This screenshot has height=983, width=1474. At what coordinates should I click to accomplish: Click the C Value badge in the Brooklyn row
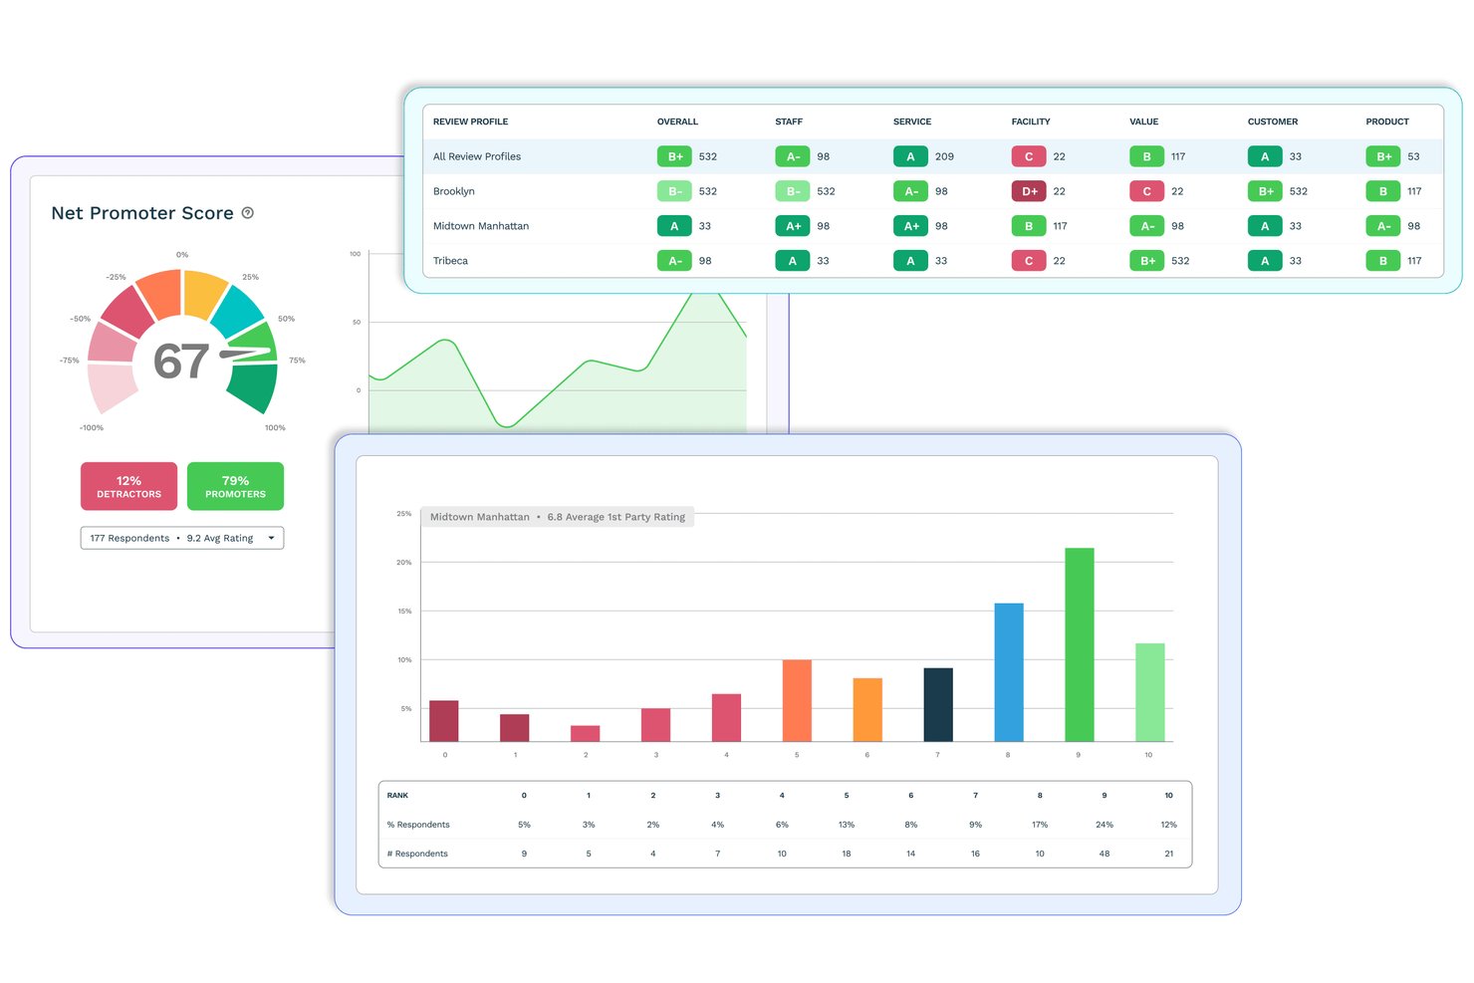point(1147,191)
